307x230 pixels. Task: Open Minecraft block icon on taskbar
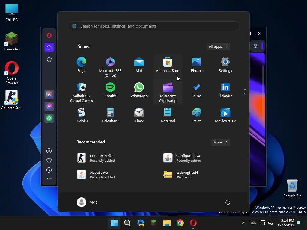click(154, 223)
